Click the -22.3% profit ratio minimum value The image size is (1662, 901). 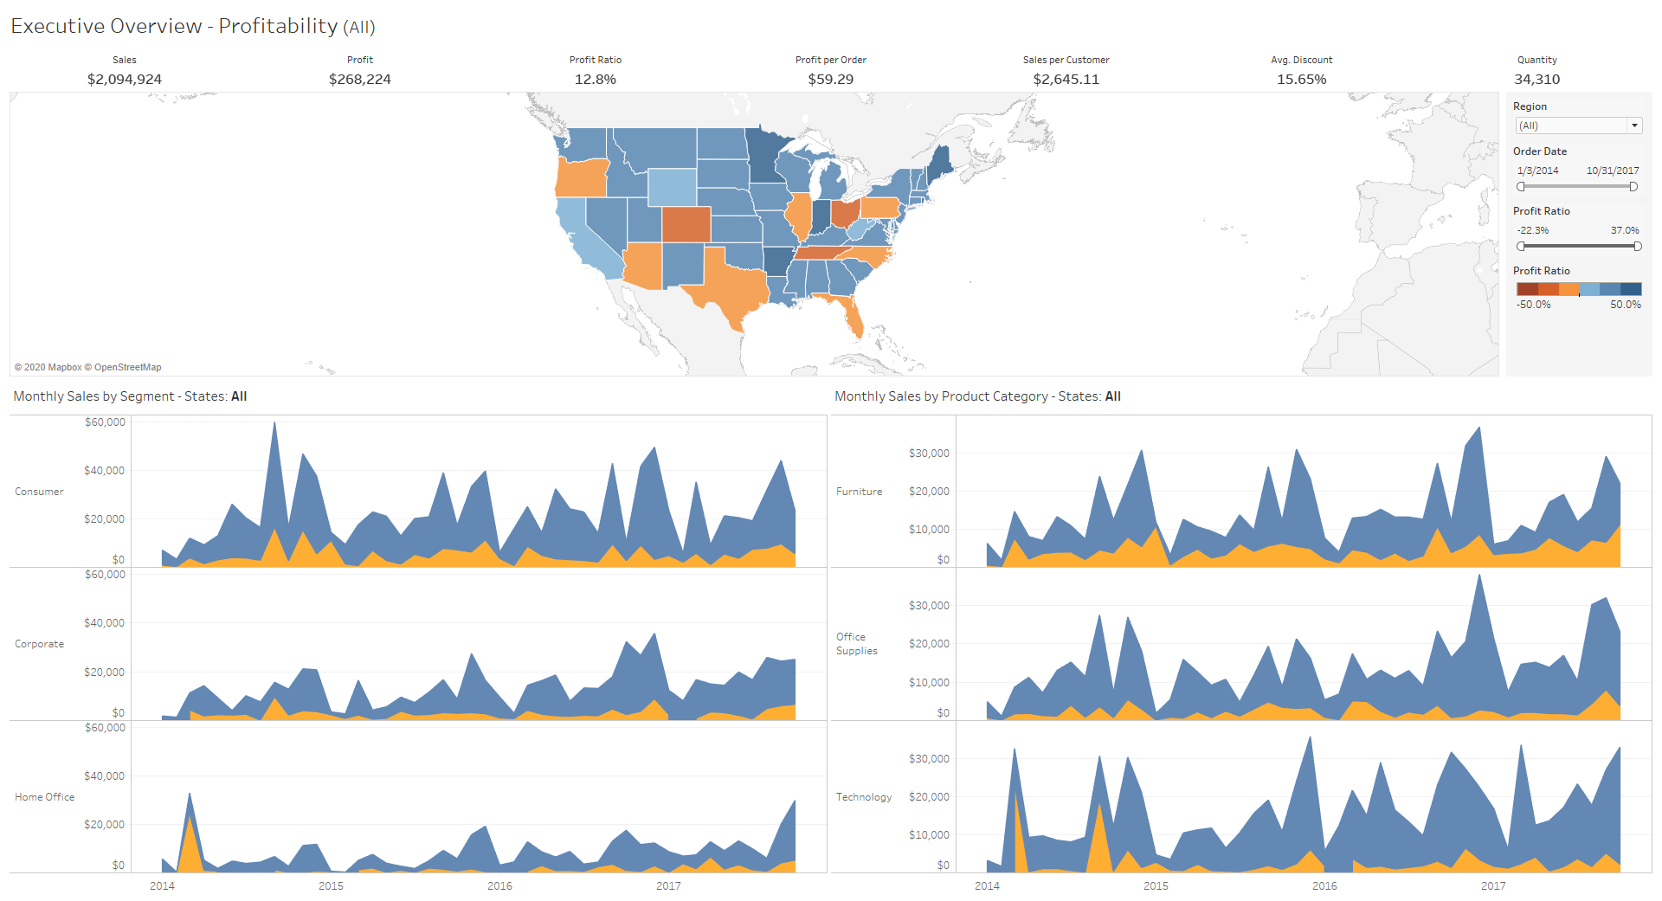[1533, 230]
